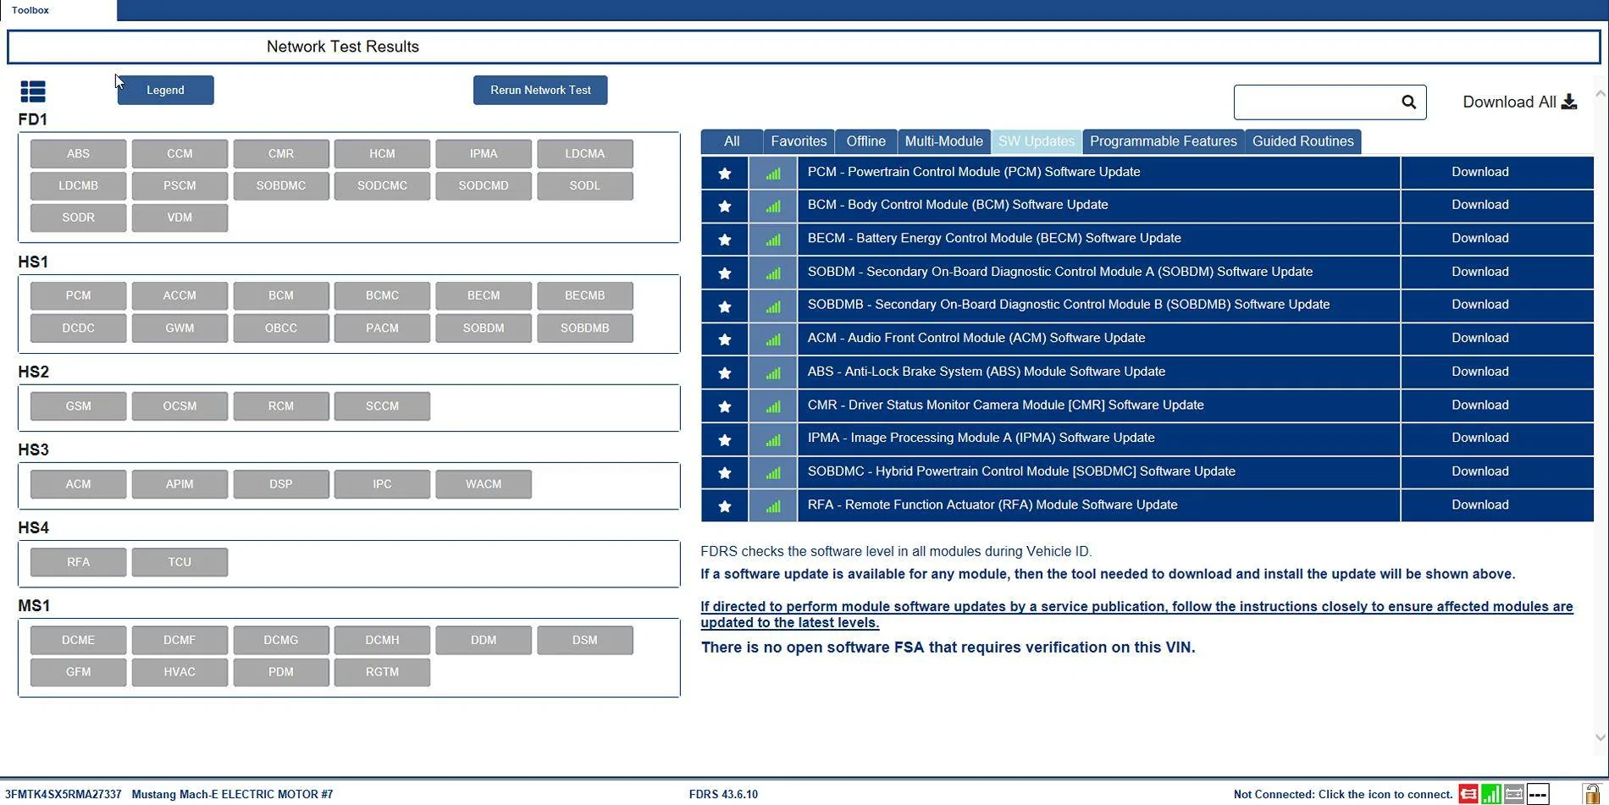Favorite the PCM Software Update star

tap(724, 173)
